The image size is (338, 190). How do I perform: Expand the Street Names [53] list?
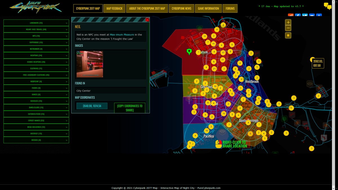36,120
